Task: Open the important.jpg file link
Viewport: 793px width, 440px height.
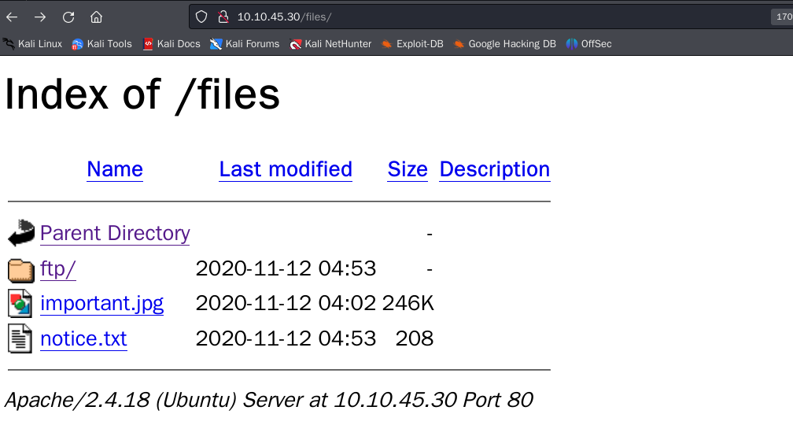Action: click(x=101, y=304)
